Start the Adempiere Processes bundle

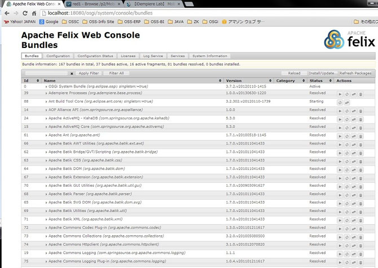pyautogui.click(x=340, y=94)
